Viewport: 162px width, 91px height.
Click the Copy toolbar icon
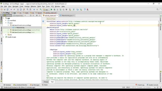(21, 10)
